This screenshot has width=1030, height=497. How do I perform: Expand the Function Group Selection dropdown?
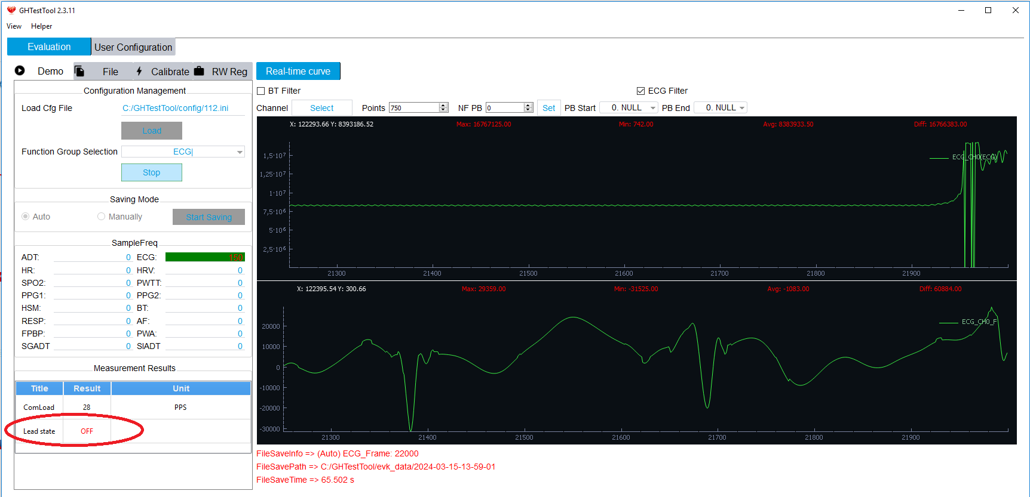click(x=240, y=152)
